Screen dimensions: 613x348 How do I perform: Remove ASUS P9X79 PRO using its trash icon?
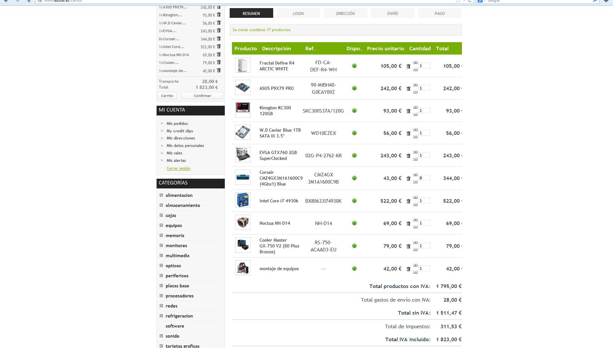[408, 89]
